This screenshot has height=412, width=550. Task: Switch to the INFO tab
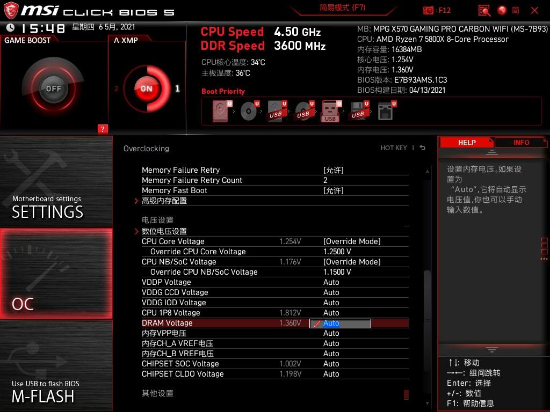521,143
